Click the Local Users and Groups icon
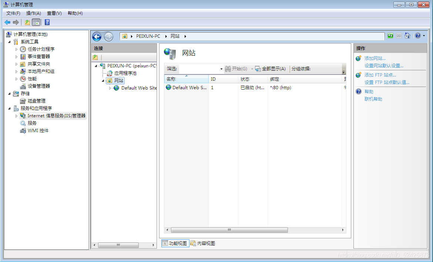 click(23, 71)
